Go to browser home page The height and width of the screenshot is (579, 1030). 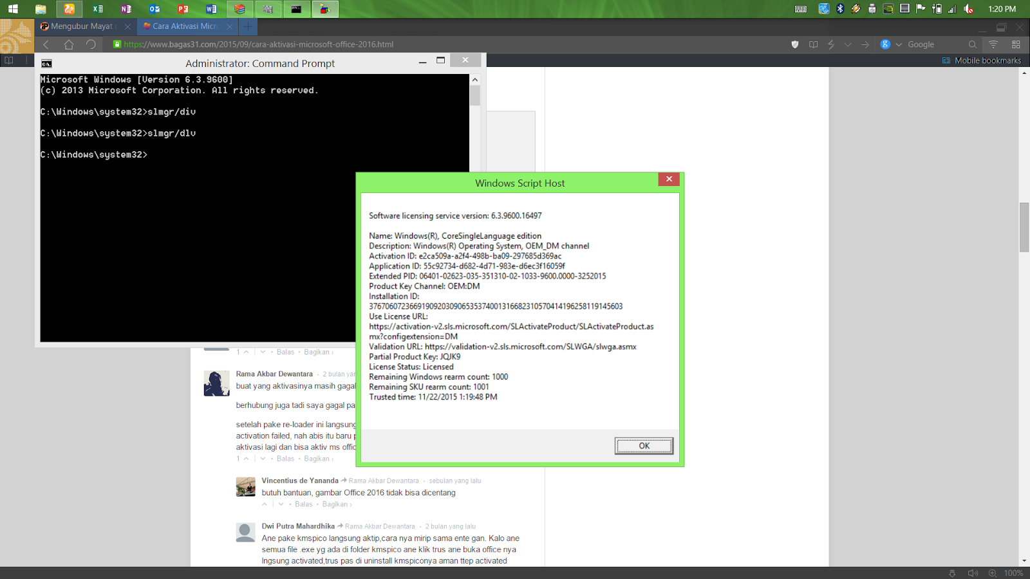click(x=69, y=44)
